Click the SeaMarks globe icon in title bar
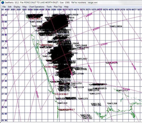The width and height of the screenshot is (142, 123). 2,2
